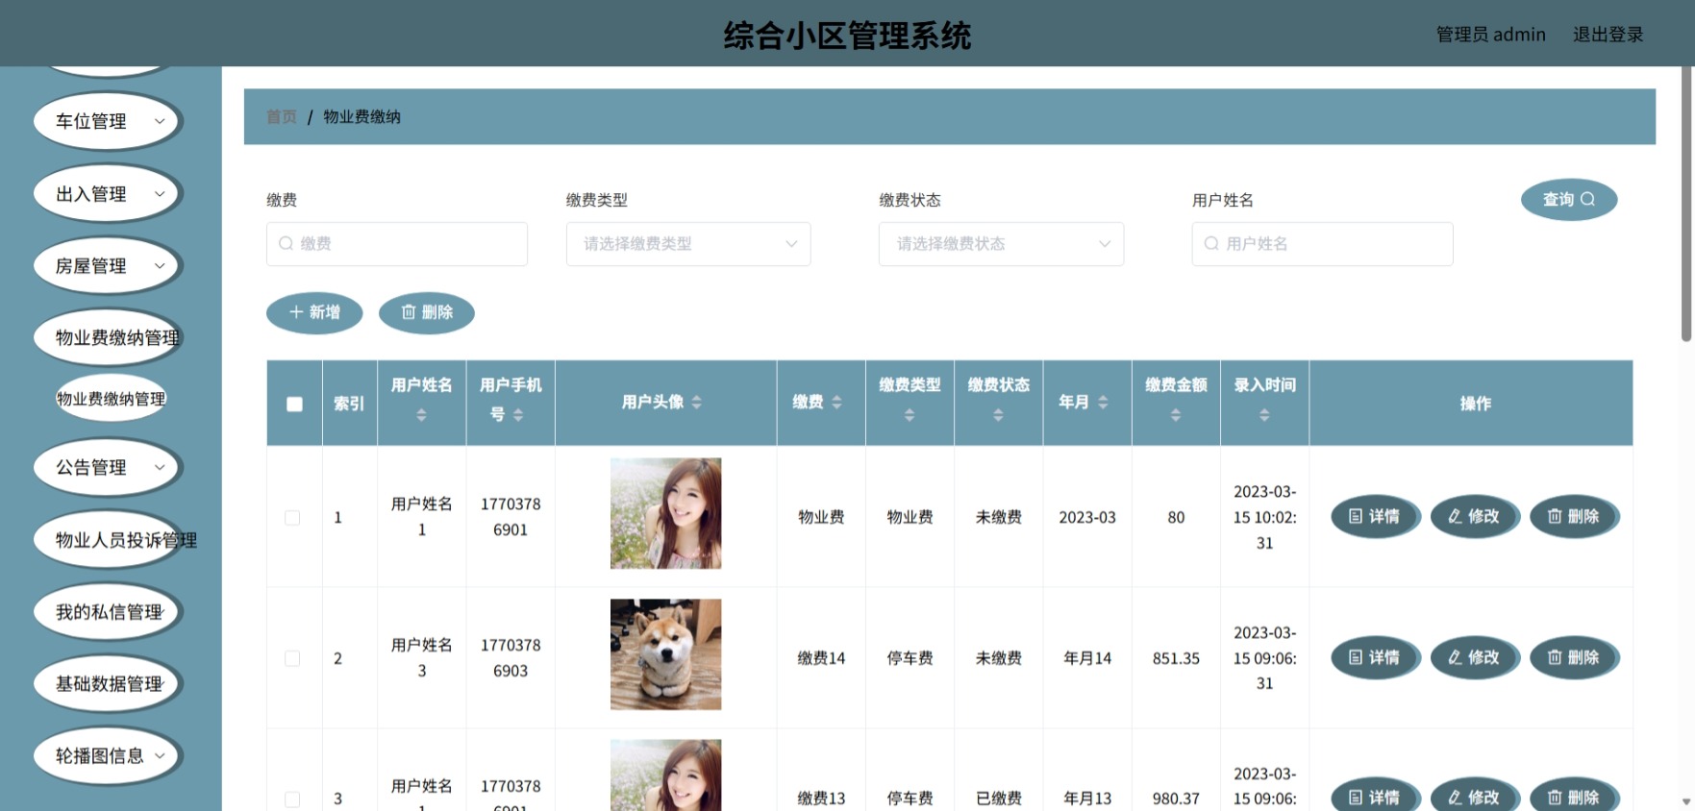View 详情 for row 缴费14
This screenshot has width=1695, height=811.
pos(1375,658)
